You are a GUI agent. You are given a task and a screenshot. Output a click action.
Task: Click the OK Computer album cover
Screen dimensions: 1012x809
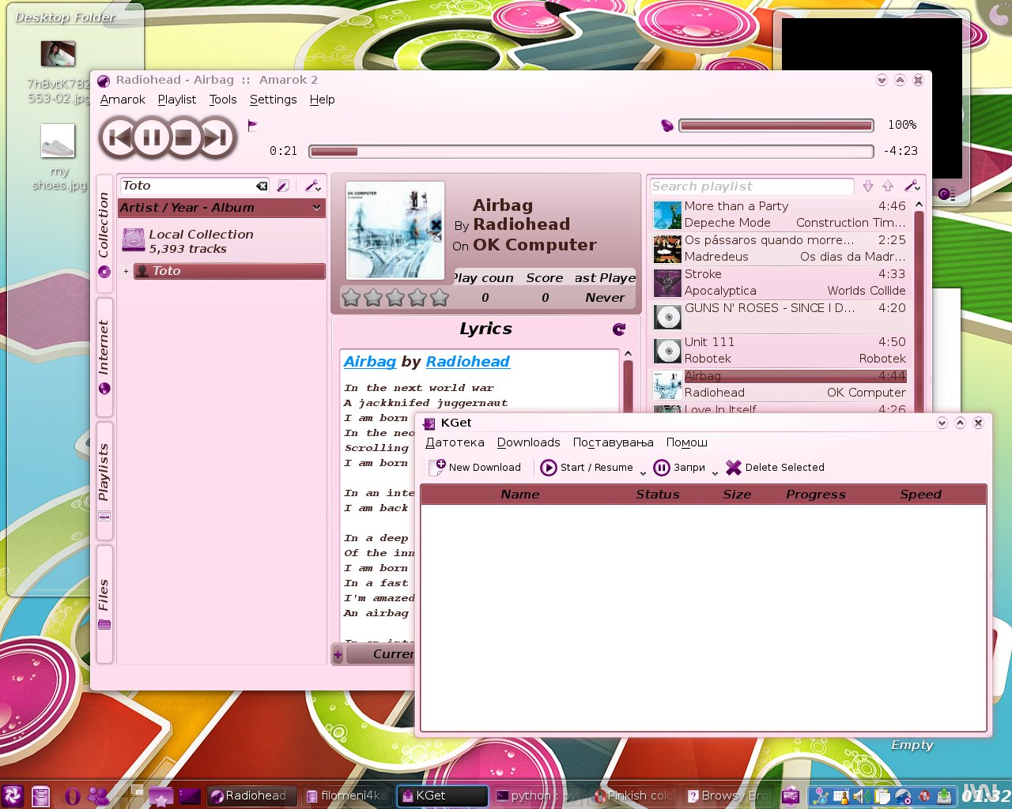coord(395,231)
